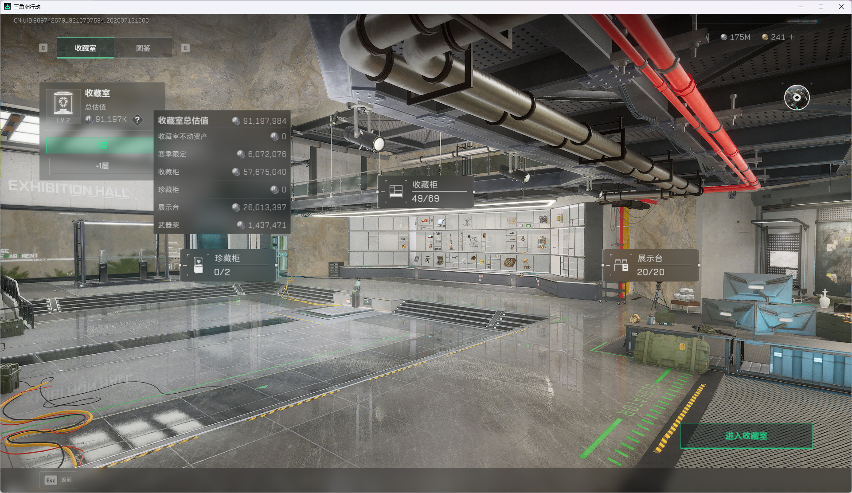Open the 珍藏柜 0/2 card
This screenshot has width=852, height=493.
tap(228, 265)
